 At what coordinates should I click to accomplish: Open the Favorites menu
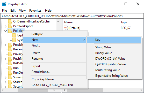tap(35, 11)
